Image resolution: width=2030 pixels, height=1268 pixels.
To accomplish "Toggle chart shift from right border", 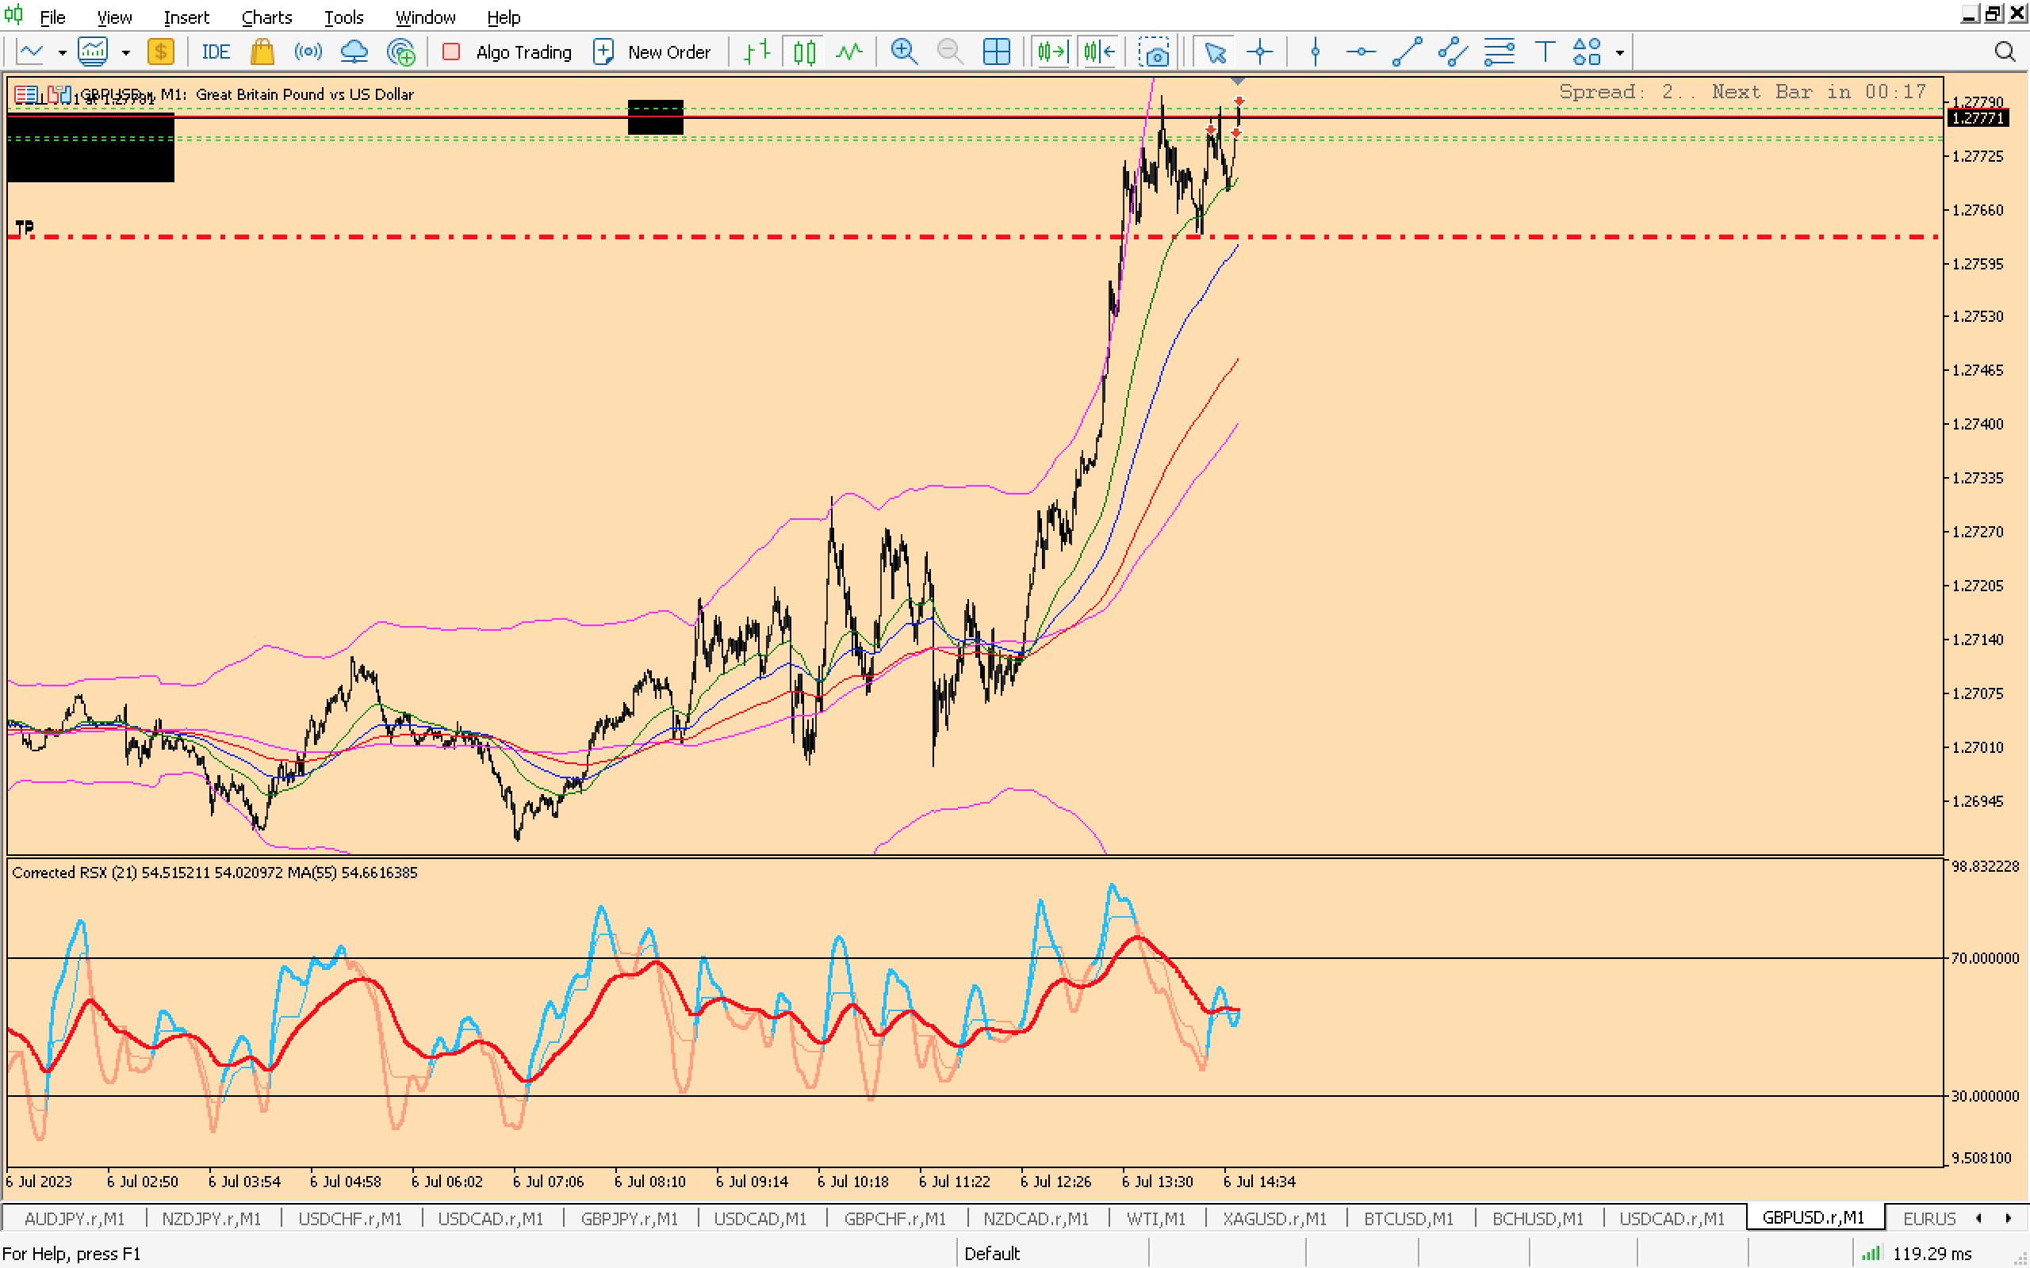I will 1099,52.
